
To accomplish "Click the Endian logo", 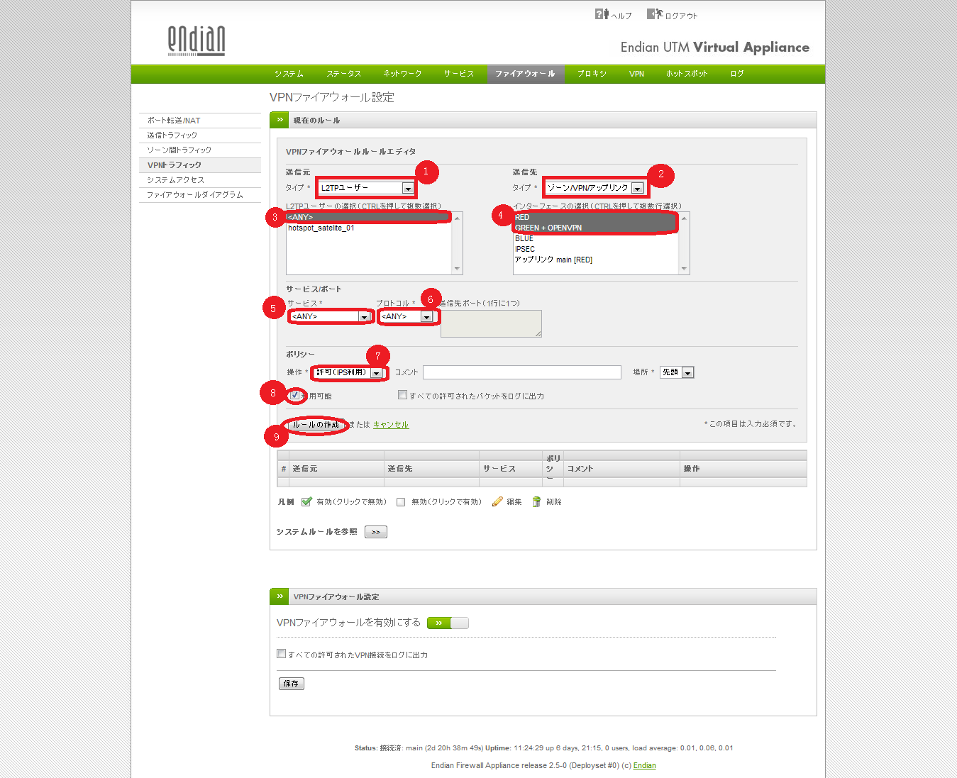I will click(x=197, y=40).
